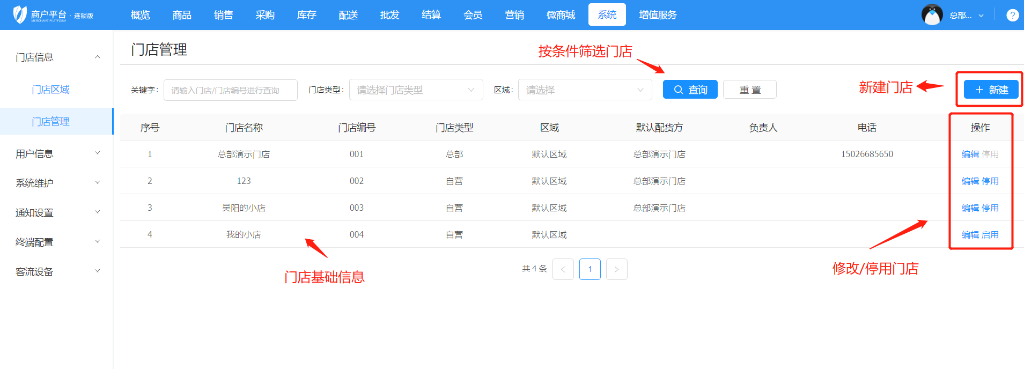Go to next page arrow in pagination

(616, 269)
